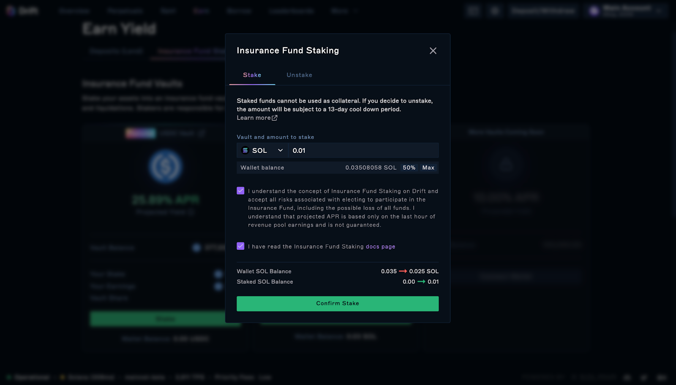
Task: Click the blurred USDC coin vault icon
Action: [x=165, y=166]
